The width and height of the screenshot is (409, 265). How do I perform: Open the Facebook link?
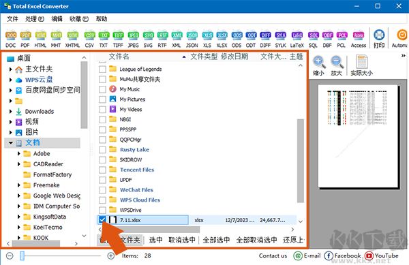343,256
